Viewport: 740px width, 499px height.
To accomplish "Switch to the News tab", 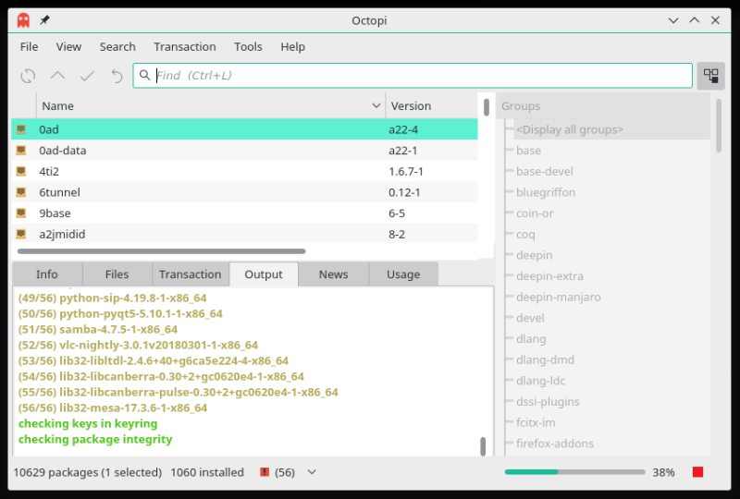I will click(333, 274).
